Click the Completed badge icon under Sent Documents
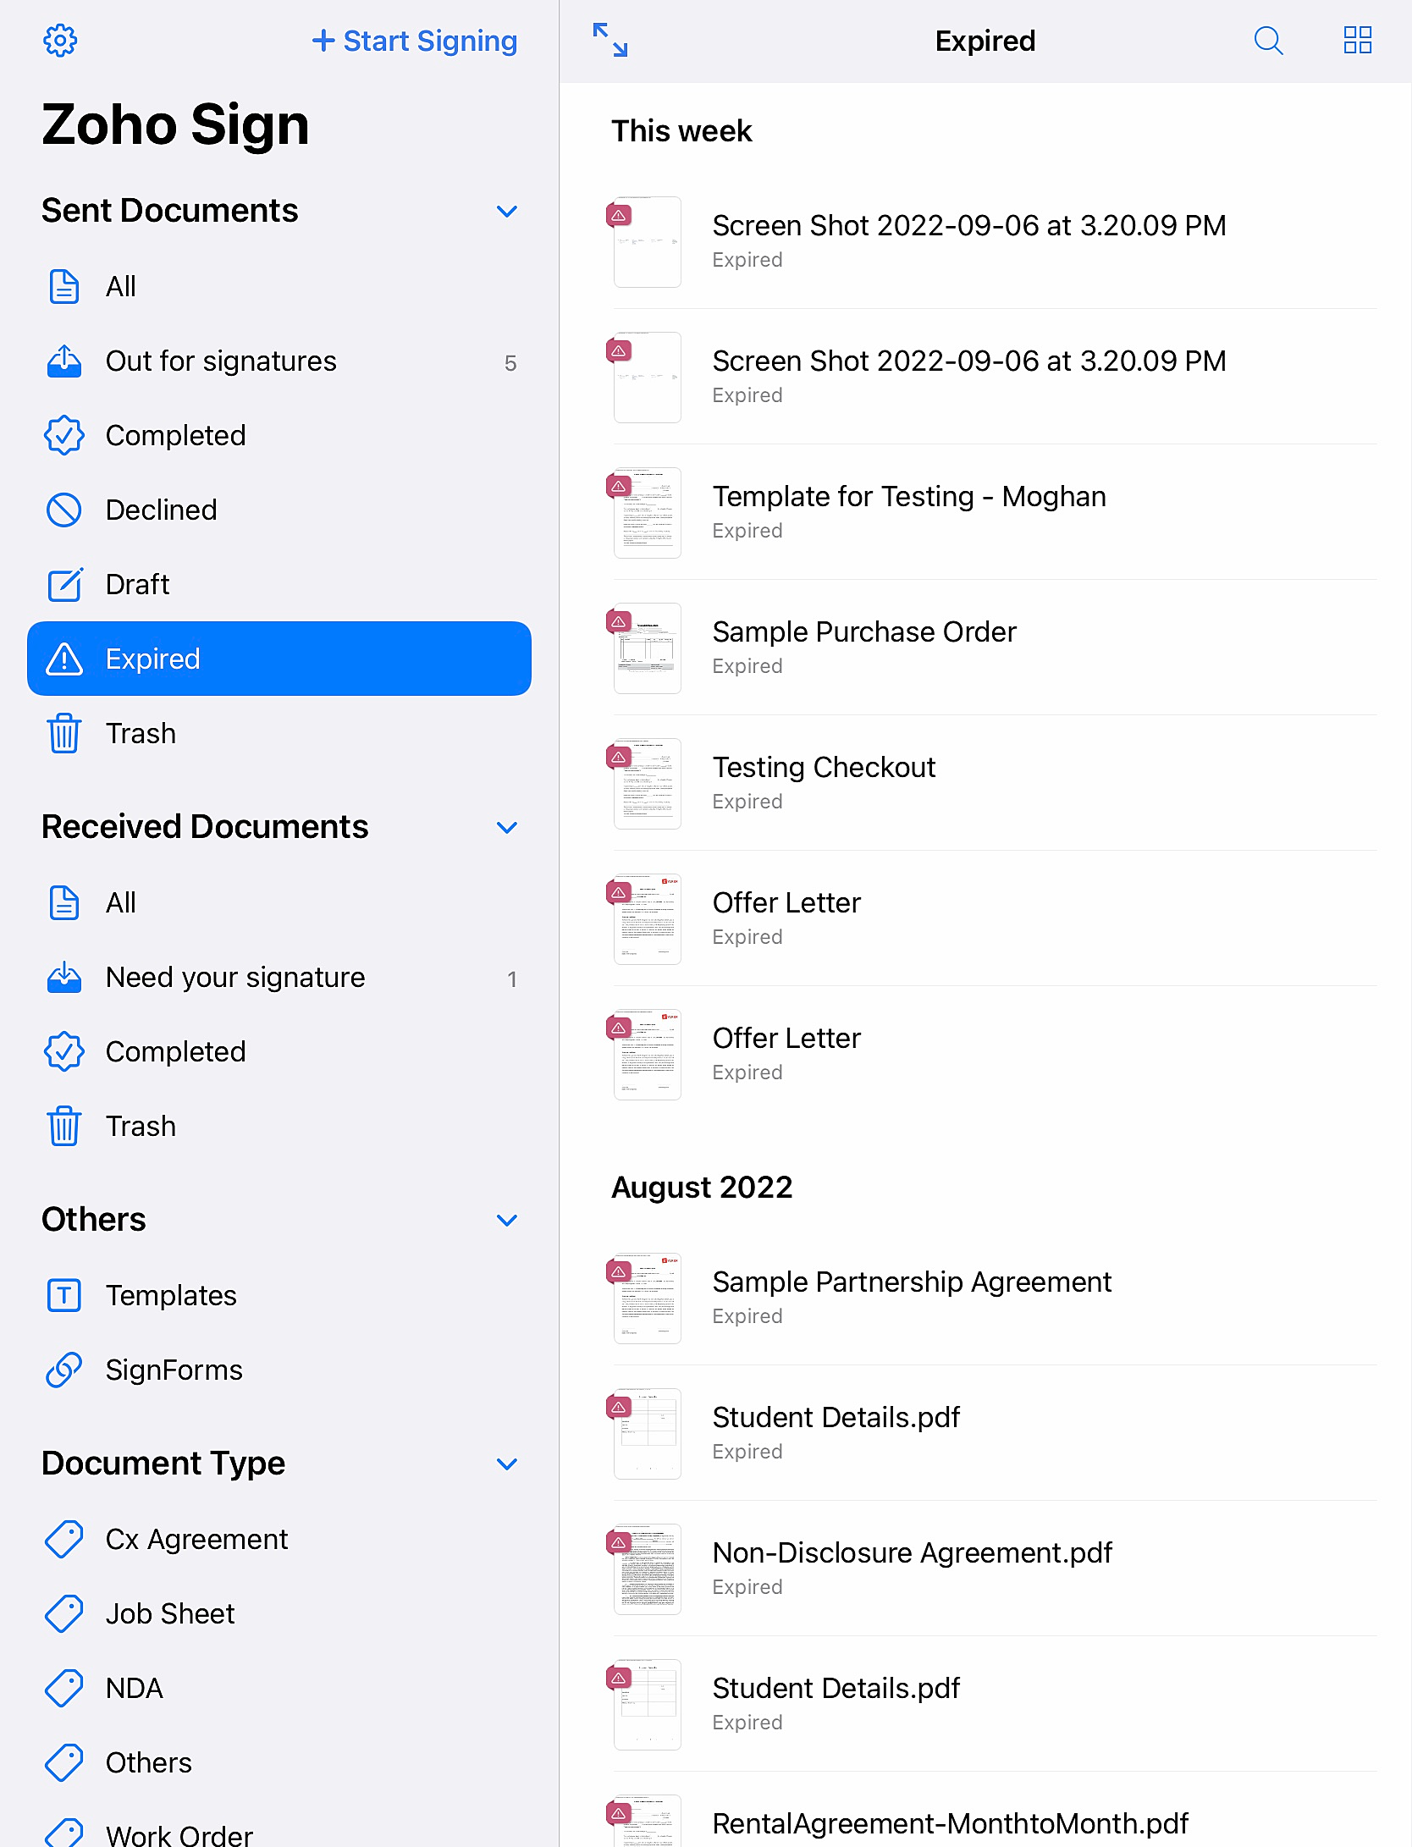The height and width of the screenshot is (1847, 1412). pyautogui.click(x=64, y=435)
